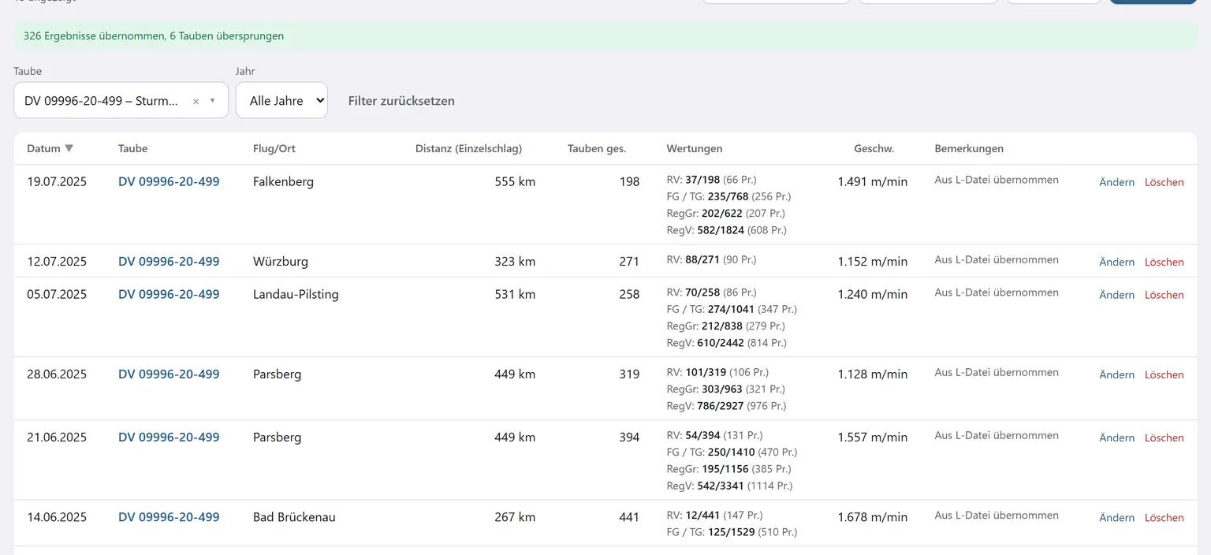Click Ändern for the 28.06.2025 Parsberg flight
The height and width of the screenshot is (555, 1211).
pos(1117,374)
